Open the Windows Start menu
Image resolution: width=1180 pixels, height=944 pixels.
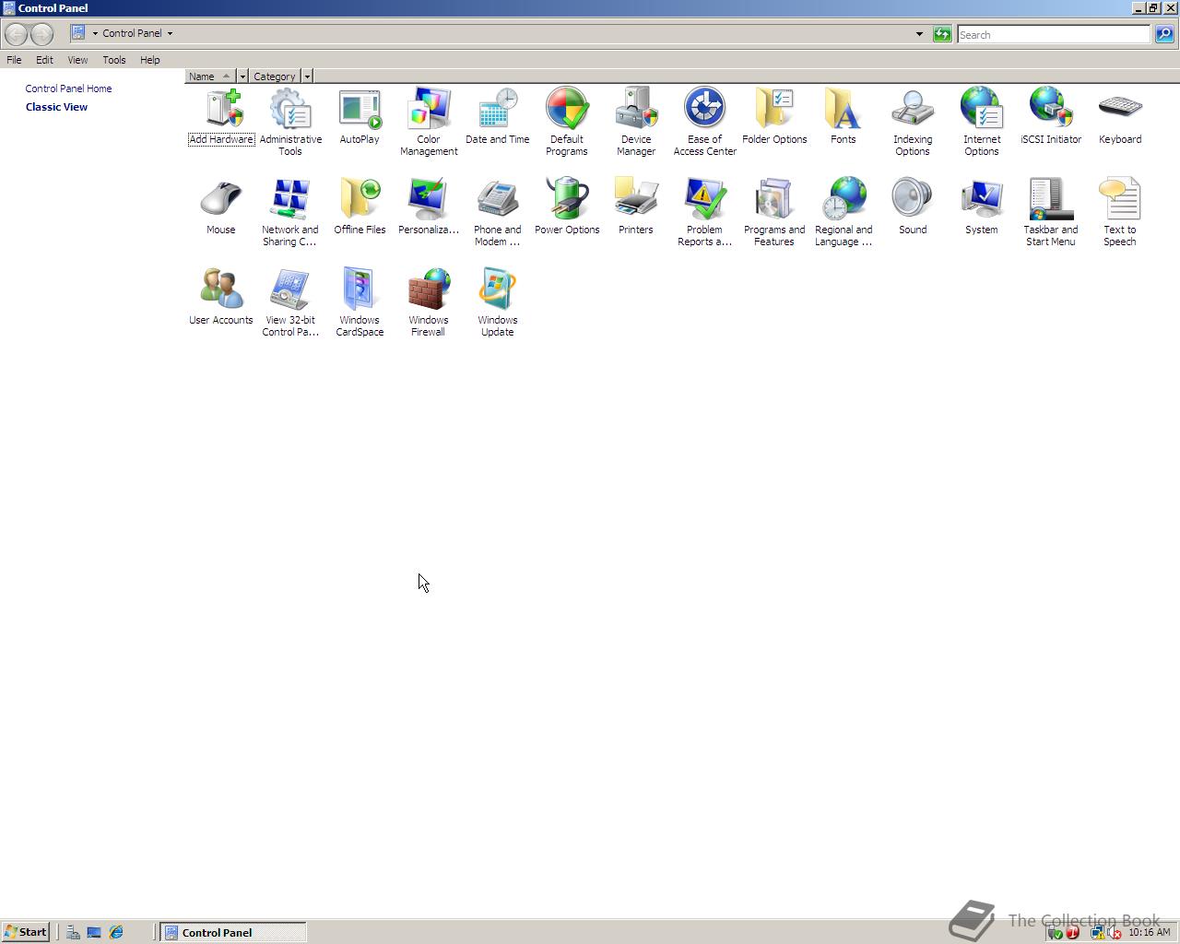click(x=25, y=932)
